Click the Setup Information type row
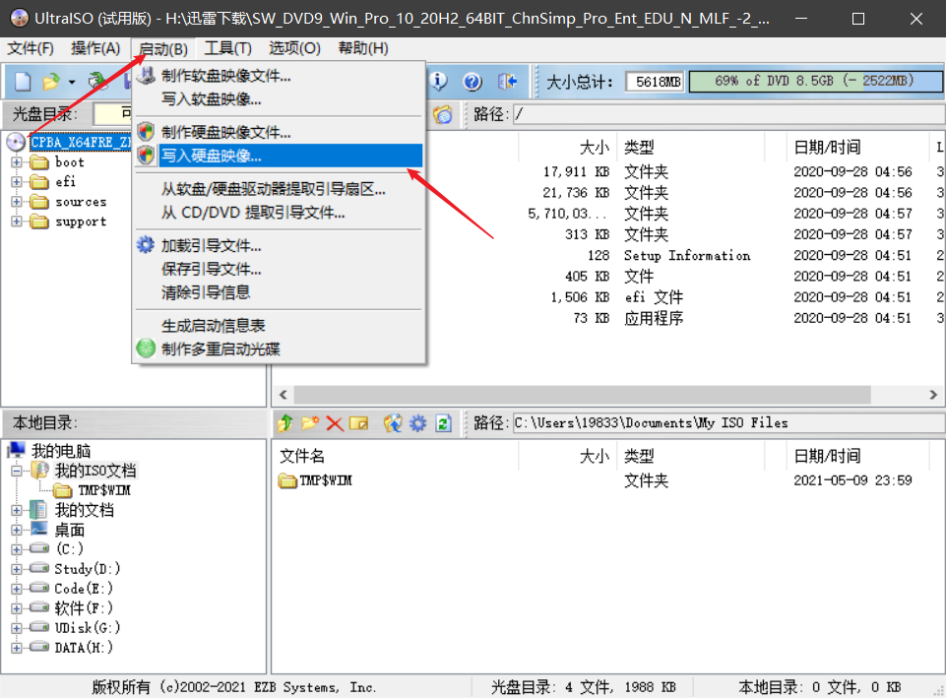The image size is (946, 698). pos(687,256)
